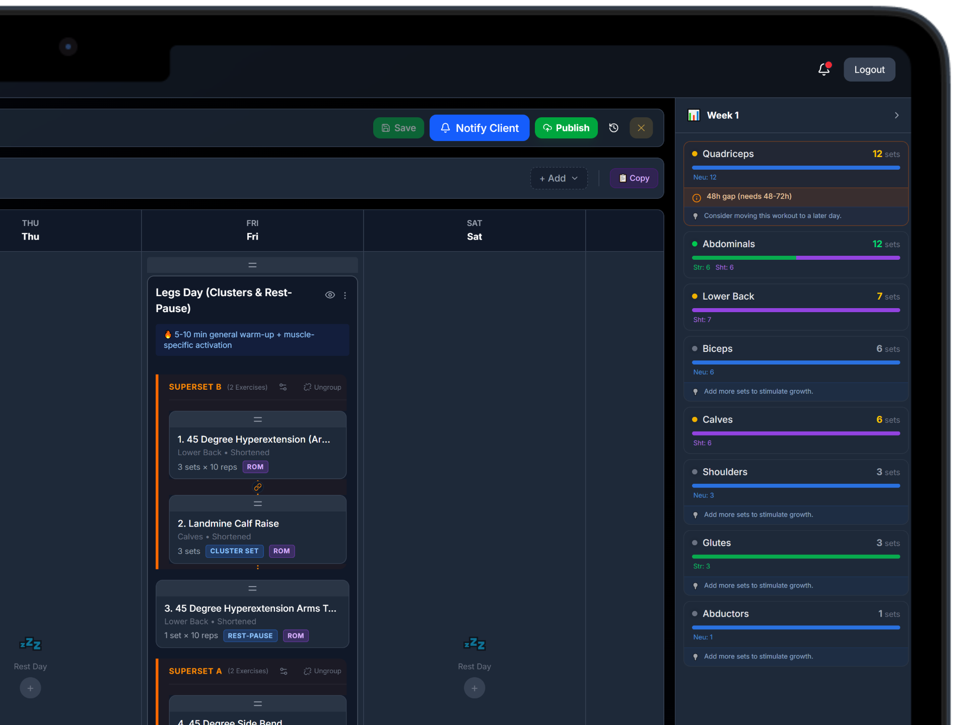Open the notifications bell
Image resolution: width=967 pixels, height=725 pixels.
point(824,69)
